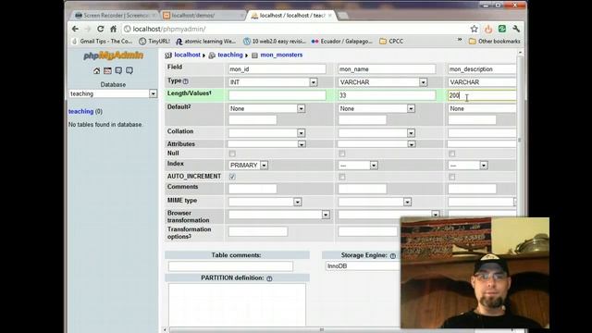This screenshot has height=333, width=592.
Task: Open the last sidebar documentation icon
Action: pos(129,70)
